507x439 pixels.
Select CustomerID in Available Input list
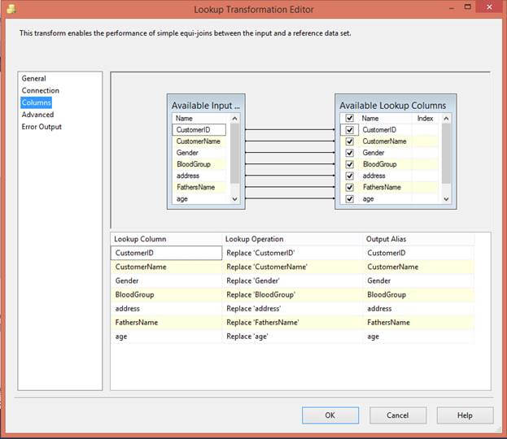pyautogui.click(x=199, y=130)
